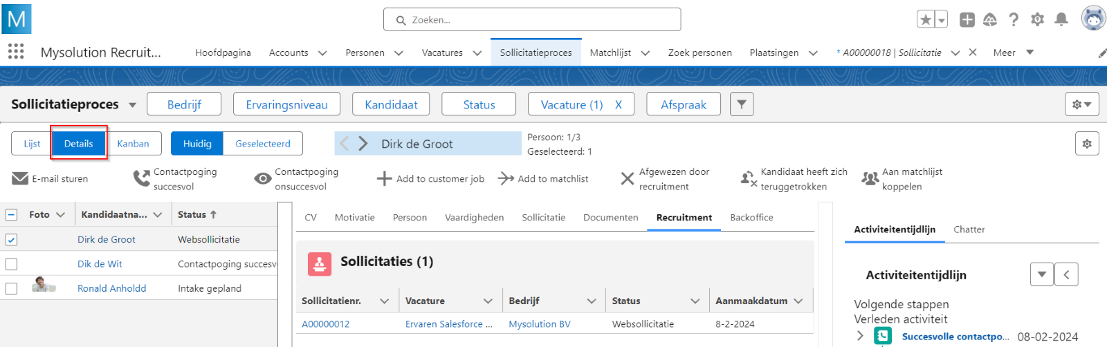
Task: Uncheck the Dirk de Groot checkbox
Action: [x=11, y=240]
